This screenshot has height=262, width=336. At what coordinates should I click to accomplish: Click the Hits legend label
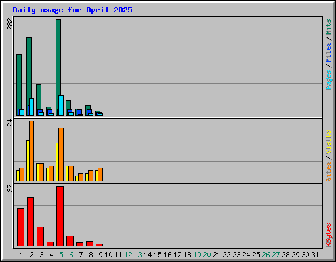coord(329,27)
